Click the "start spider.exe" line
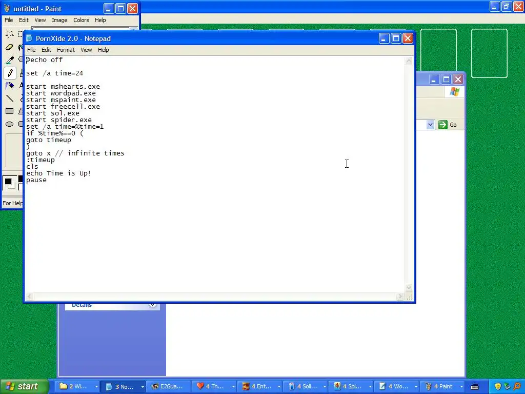The height and width of the screenshot is (394, 525). pyautogui.click(x=59, y=120)
